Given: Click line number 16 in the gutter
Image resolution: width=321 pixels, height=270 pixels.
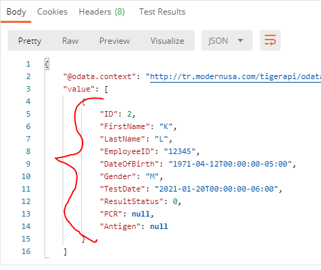Looking at the screenshot, I should [x=26, y=251].
